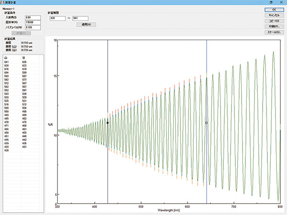Select peak value 525 in the list
Image resolution: width=287 pixels, height=215 pixels.
[x=6, y=101]
